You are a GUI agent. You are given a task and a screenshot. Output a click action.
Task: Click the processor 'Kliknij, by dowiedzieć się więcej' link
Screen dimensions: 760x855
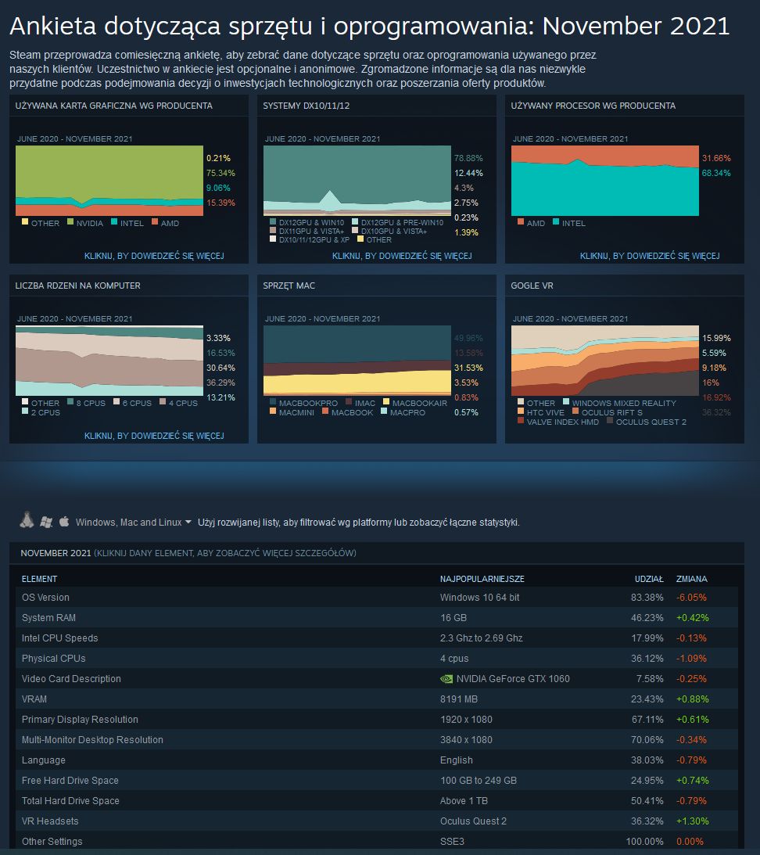tap(649, 256)
